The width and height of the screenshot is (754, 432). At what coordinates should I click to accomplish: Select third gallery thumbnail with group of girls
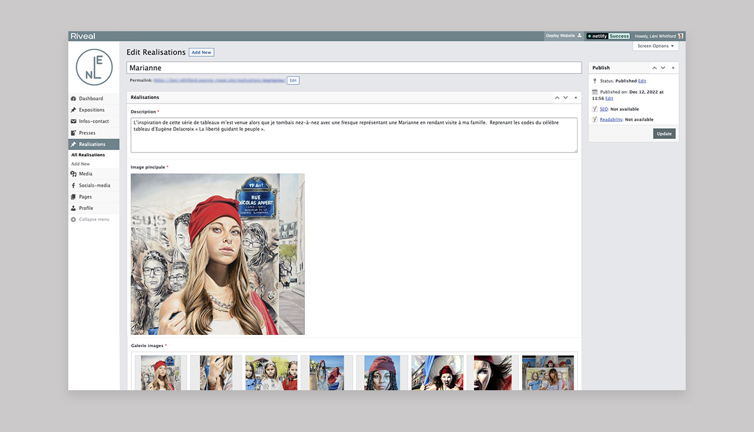pos(272,373)
